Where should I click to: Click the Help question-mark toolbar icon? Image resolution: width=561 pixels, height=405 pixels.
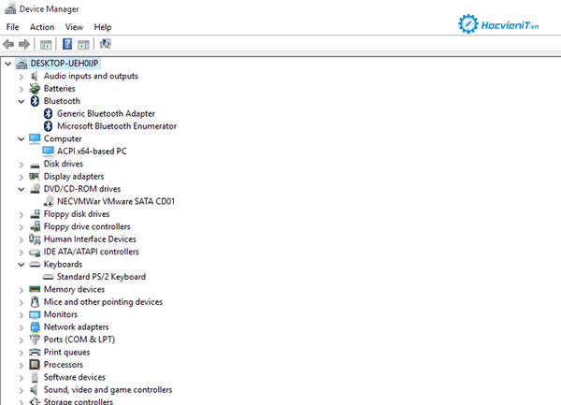pos(67,44)
